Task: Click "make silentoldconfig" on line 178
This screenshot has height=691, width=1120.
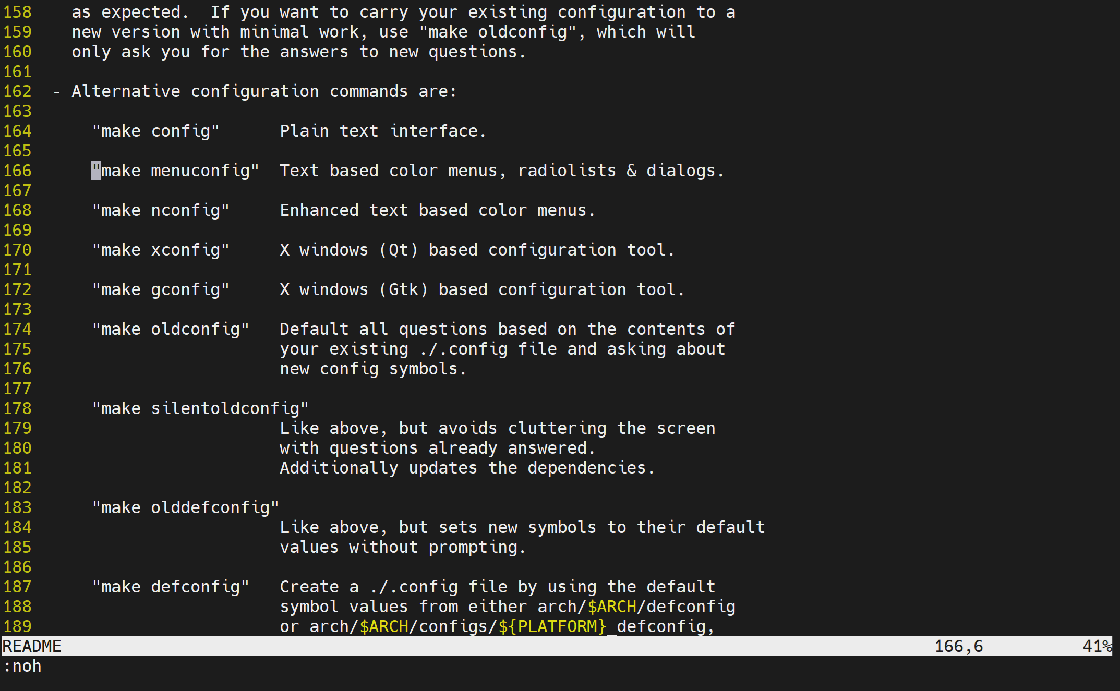Action: [x=200, y=408]
